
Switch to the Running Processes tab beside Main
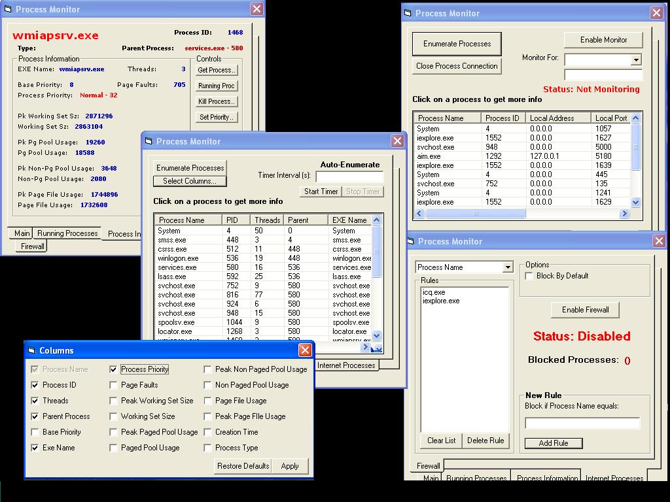[67, 233]
